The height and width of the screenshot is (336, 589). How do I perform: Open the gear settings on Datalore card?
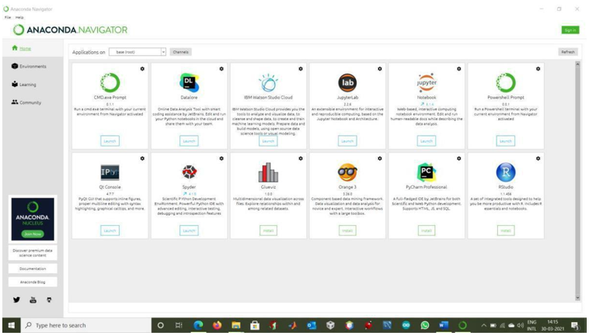(221, 69)
